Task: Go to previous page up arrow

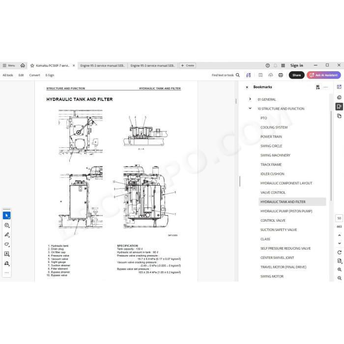Action: coord(340,235)
